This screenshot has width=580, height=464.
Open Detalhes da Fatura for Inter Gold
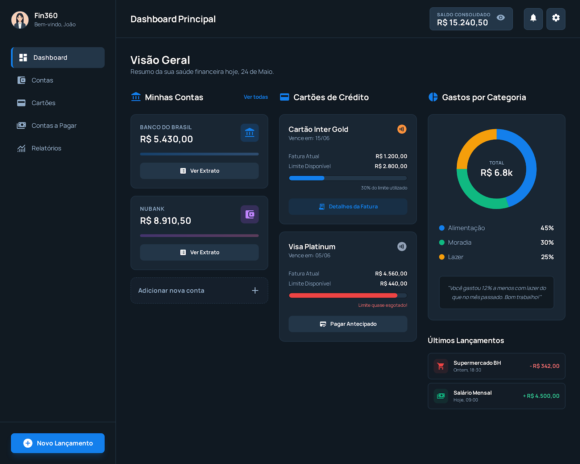(x=348, y=206)
